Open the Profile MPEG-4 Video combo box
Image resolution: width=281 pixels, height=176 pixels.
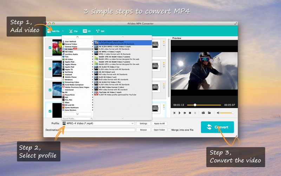(x=98, y=124)
